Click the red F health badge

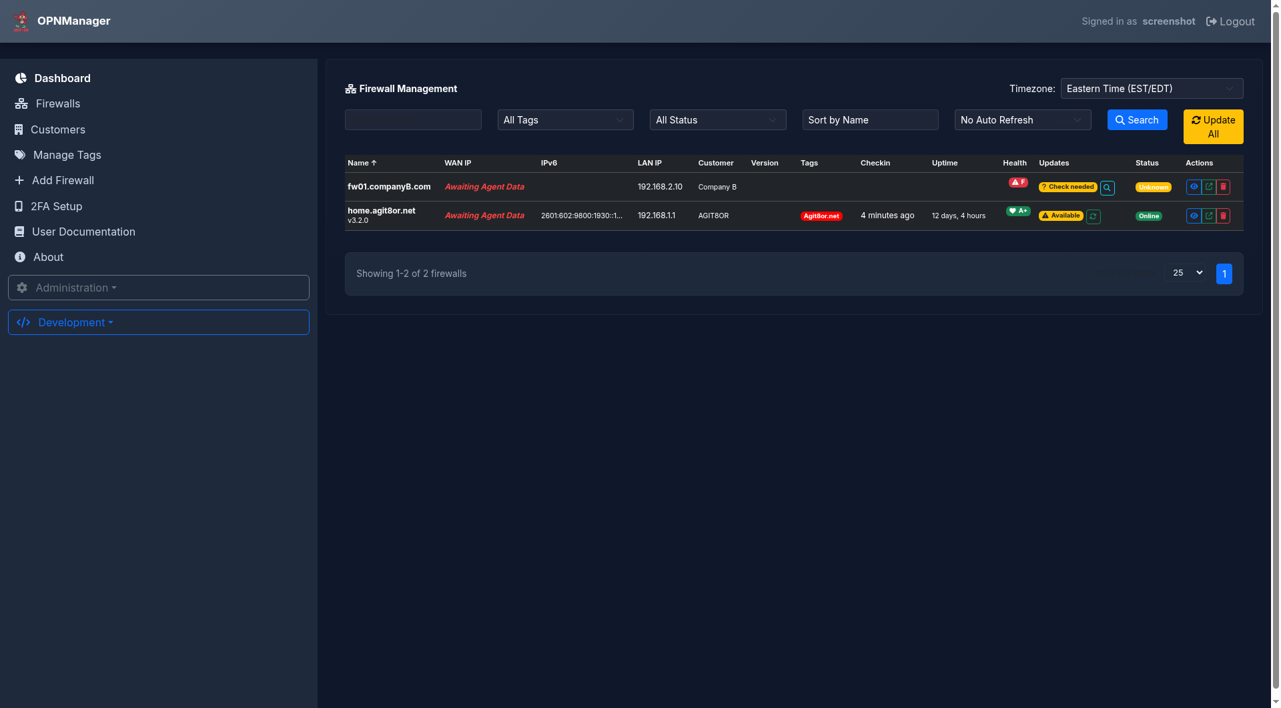(x=1017, y=182)
